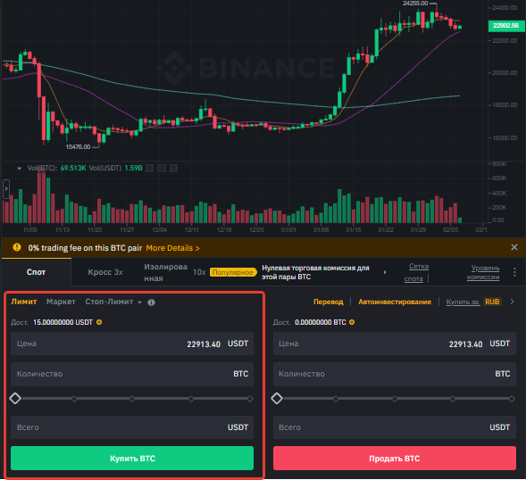
Task: Collapse the Vol(BTC) indicator triangle
Action: [19, 169]
